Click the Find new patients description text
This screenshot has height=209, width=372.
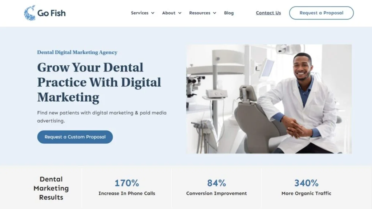point(102,116)
